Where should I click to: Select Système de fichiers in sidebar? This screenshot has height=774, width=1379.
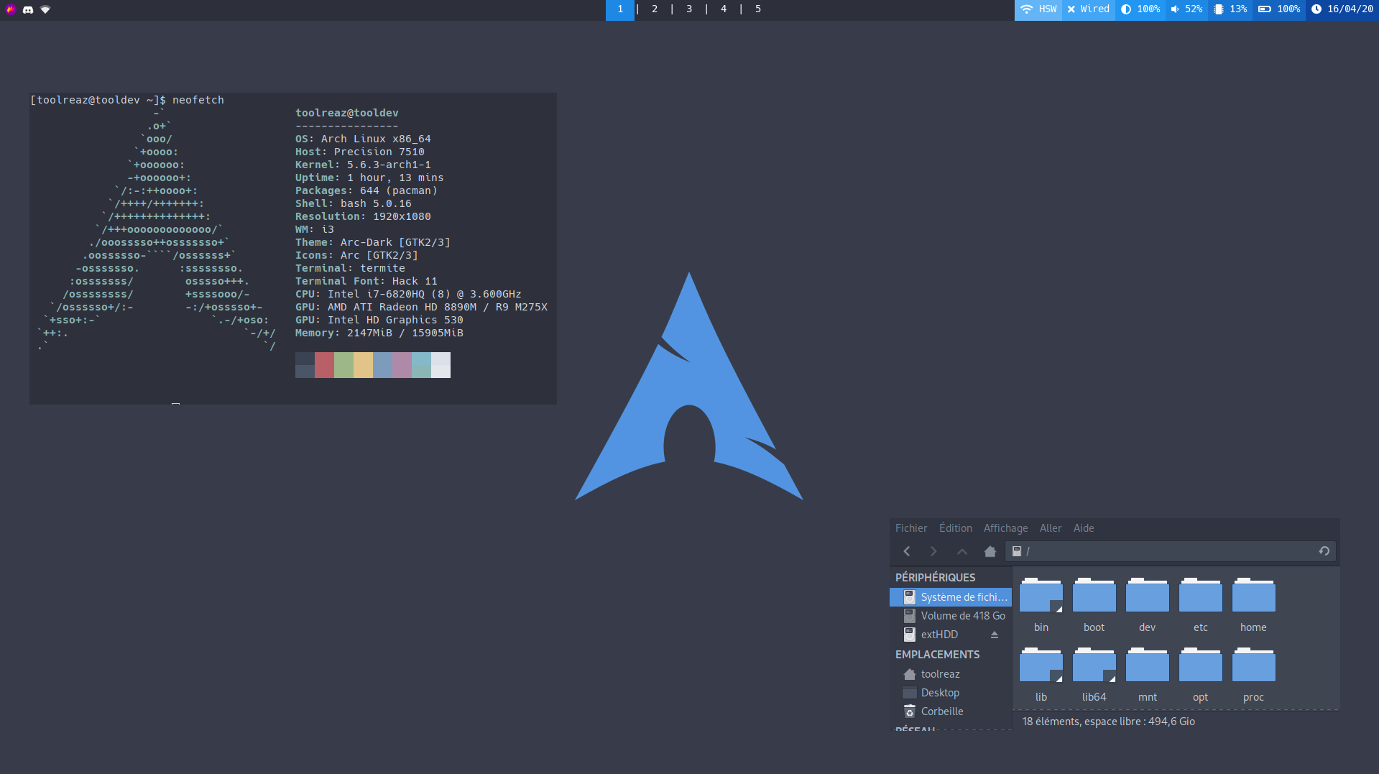951,597
